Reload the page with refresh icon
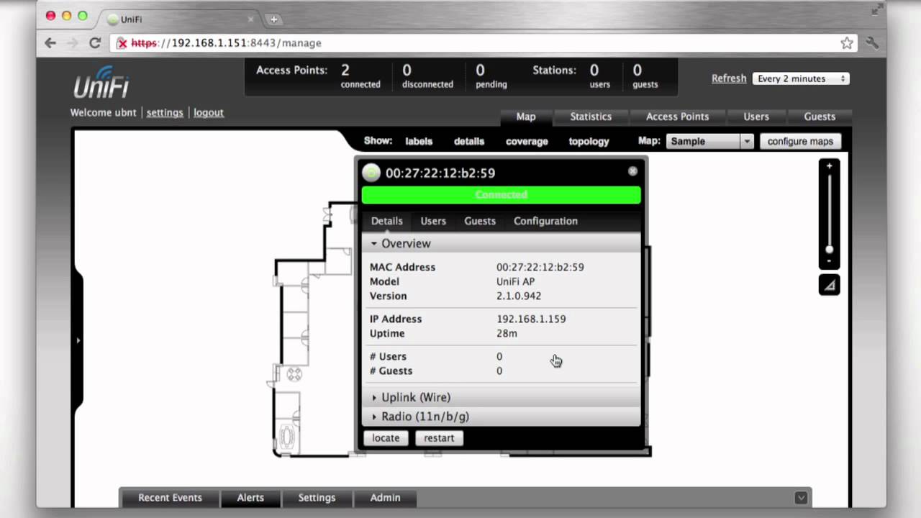921x518 pixels. tap(94, 43)
